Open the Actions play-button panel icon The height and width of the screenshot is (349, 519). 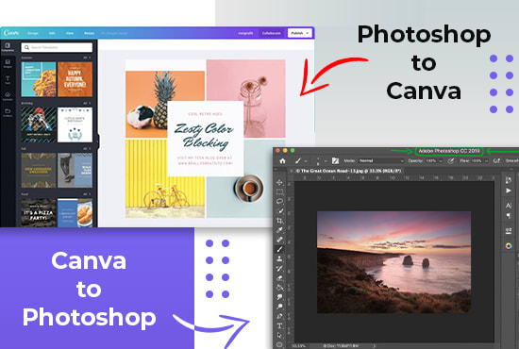[509, 191]
